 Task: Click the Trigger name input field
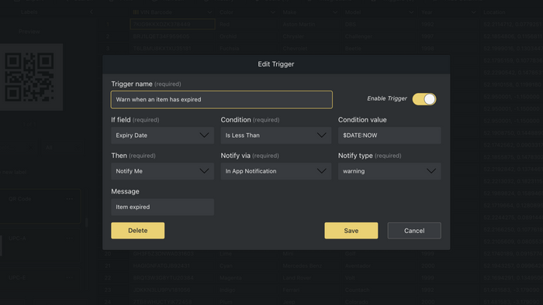coord(222,100)
